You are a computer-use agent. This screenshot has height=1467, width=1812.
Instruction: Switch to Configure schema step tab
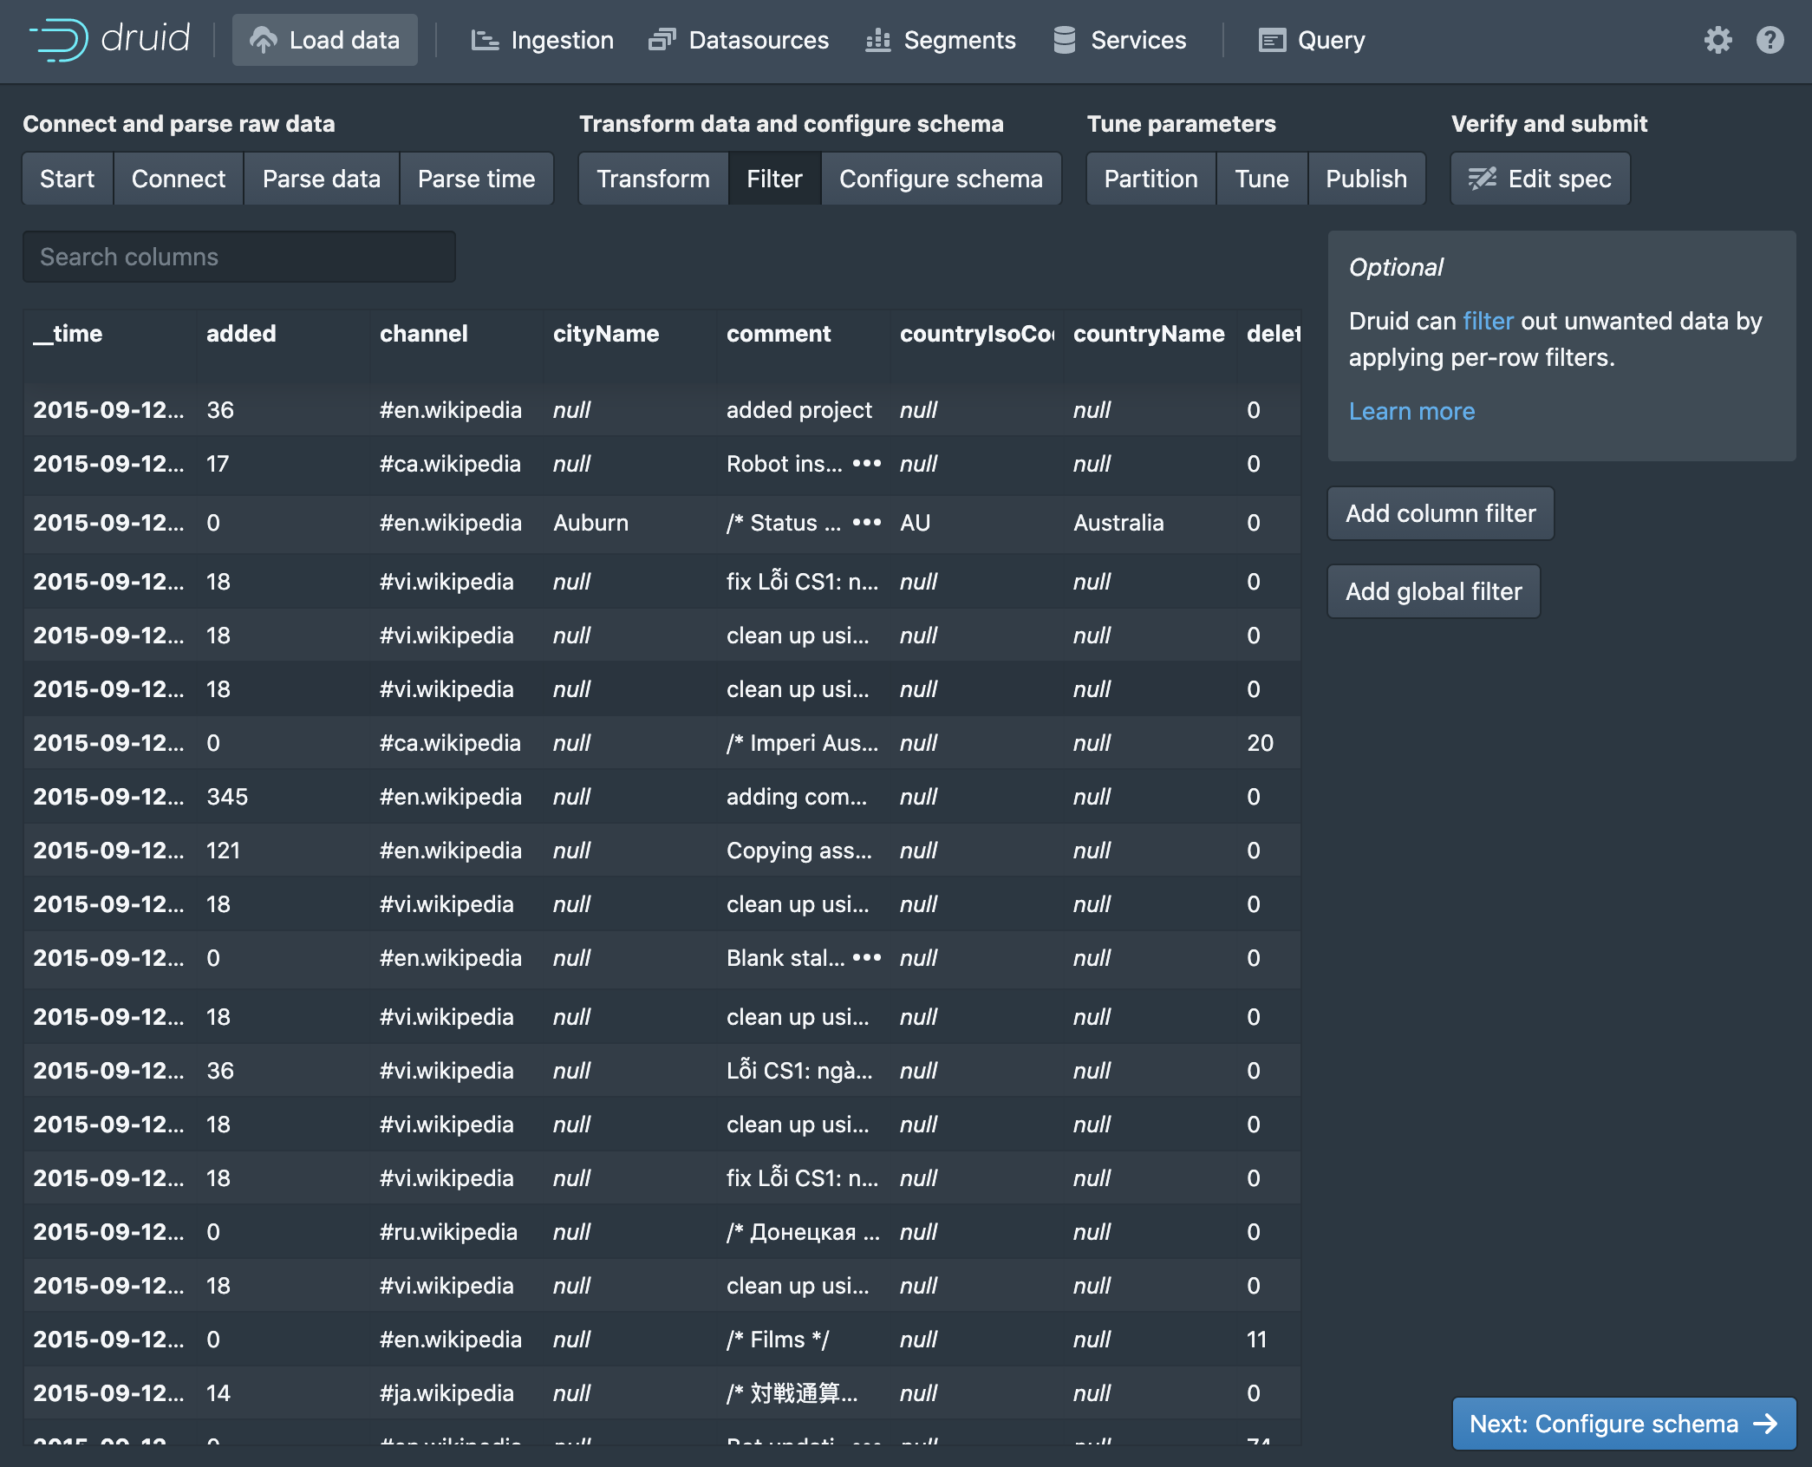coord(941,179)
